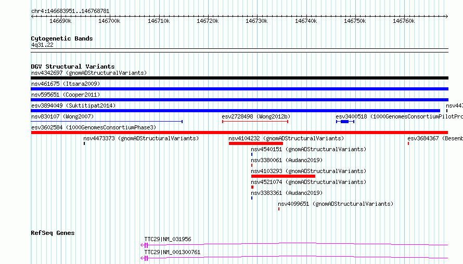
Task: Click the DGV Structural Variants track heading
Action: [x=73, y=67]
